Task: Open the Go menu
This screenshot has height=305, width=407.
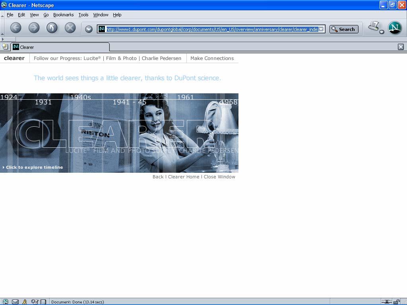Action: (x=46, y=15)
